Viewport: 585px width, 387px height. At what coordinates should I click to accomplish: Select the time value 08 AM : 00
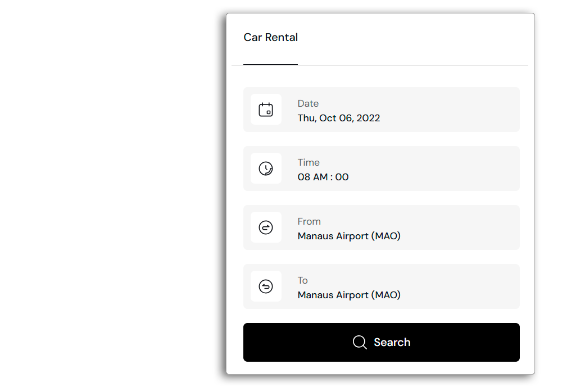tap(323, 177)
